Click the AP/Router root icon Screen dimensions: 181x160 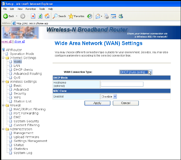[4, 50]
